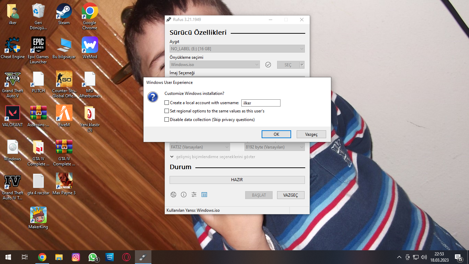Viewport: 469px width, 264px height.
Task: Open the Aygıt device dropdown
Action: (237, 49)
